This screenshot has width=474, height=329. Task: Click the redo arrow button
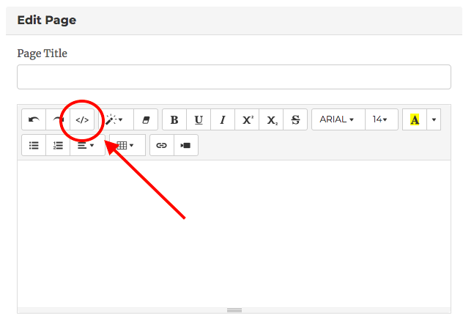pos(57,119)
